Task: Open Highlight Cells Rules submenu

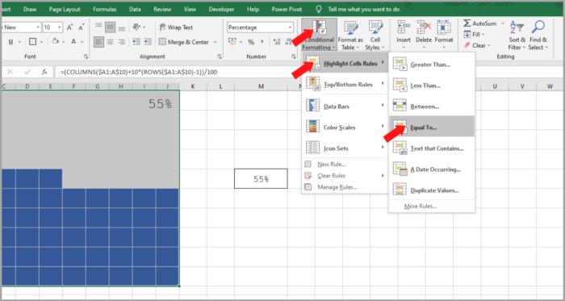Action: 345,64
